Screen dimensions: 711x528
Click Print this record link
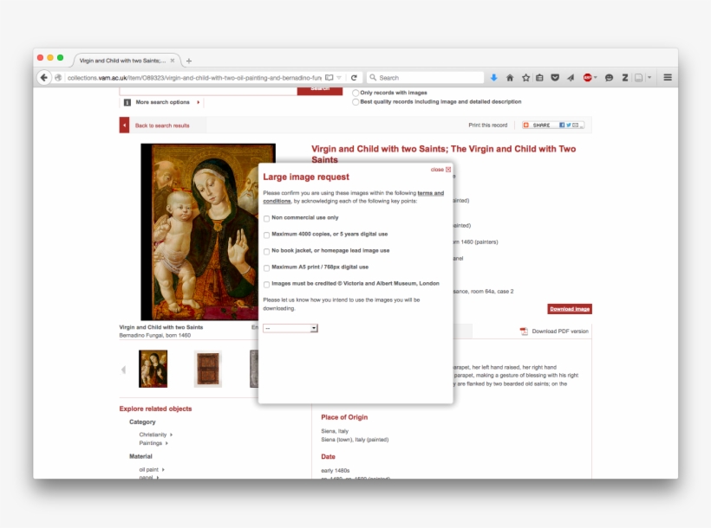[x=488, y=125]
